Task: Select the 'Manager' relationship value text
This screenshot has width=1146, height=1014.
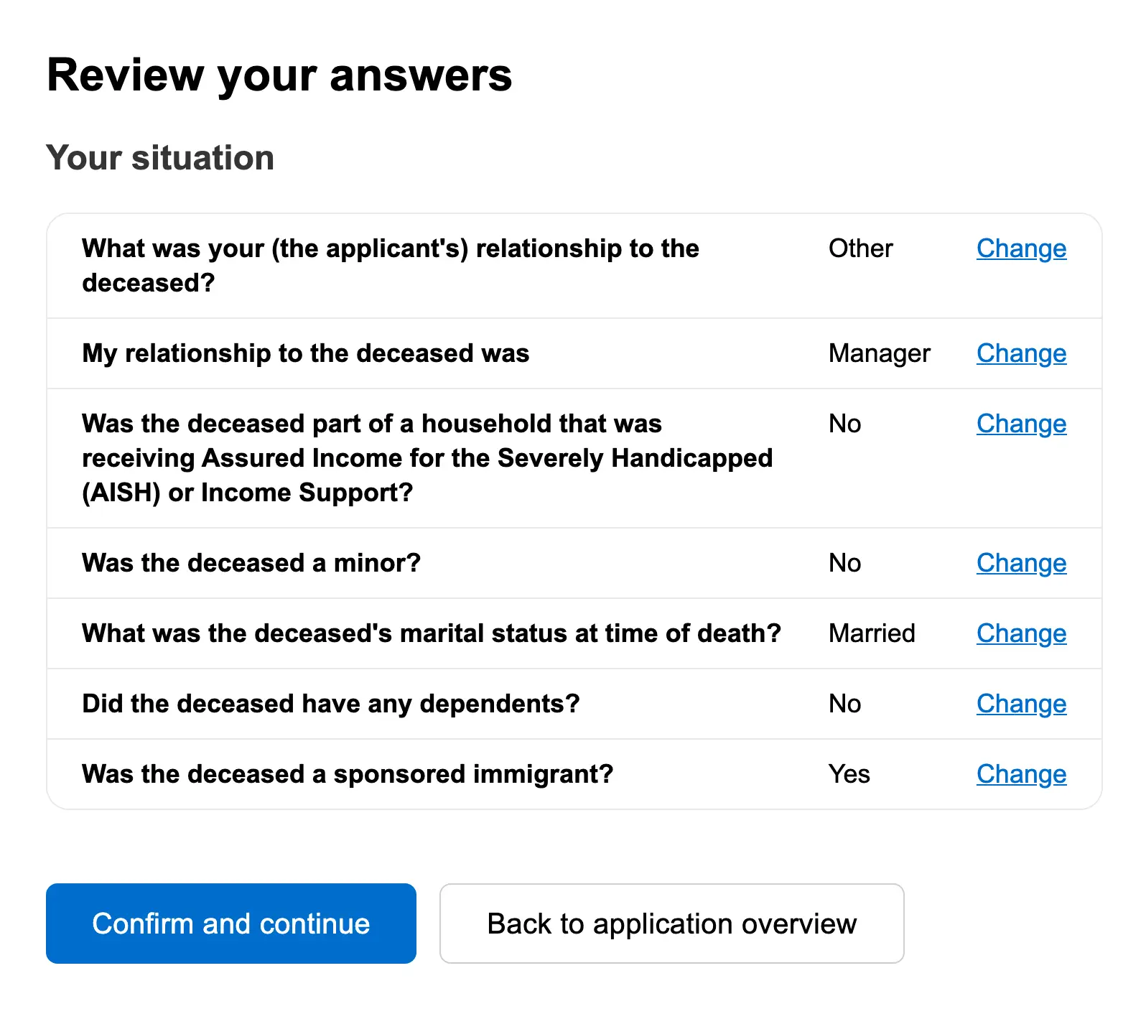Action: click(x=879, y=353)
